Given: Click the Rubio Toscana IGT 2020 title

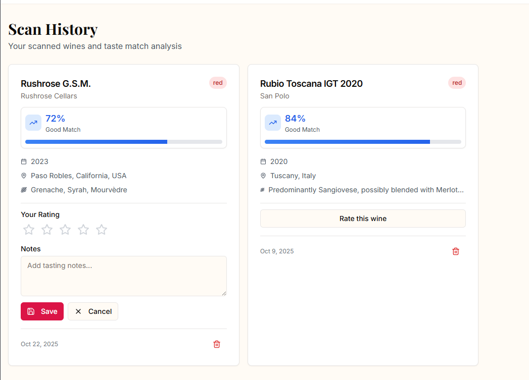Looking at the screenshot, I should tap(311, 84).
